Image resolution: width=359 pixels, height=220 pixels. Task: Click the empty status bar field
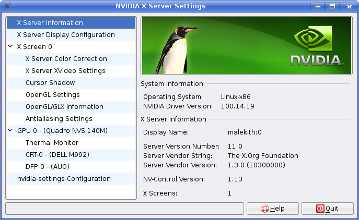[x=124, y=209]
